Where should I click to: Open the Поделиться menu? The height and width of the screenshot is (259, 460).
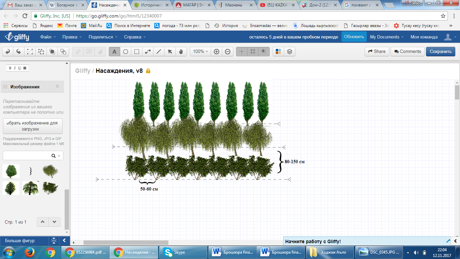coord(103,37)
